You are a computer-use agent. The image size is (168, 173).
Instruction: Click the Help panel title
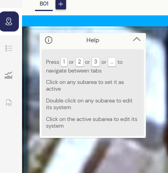tap(93, 40)
